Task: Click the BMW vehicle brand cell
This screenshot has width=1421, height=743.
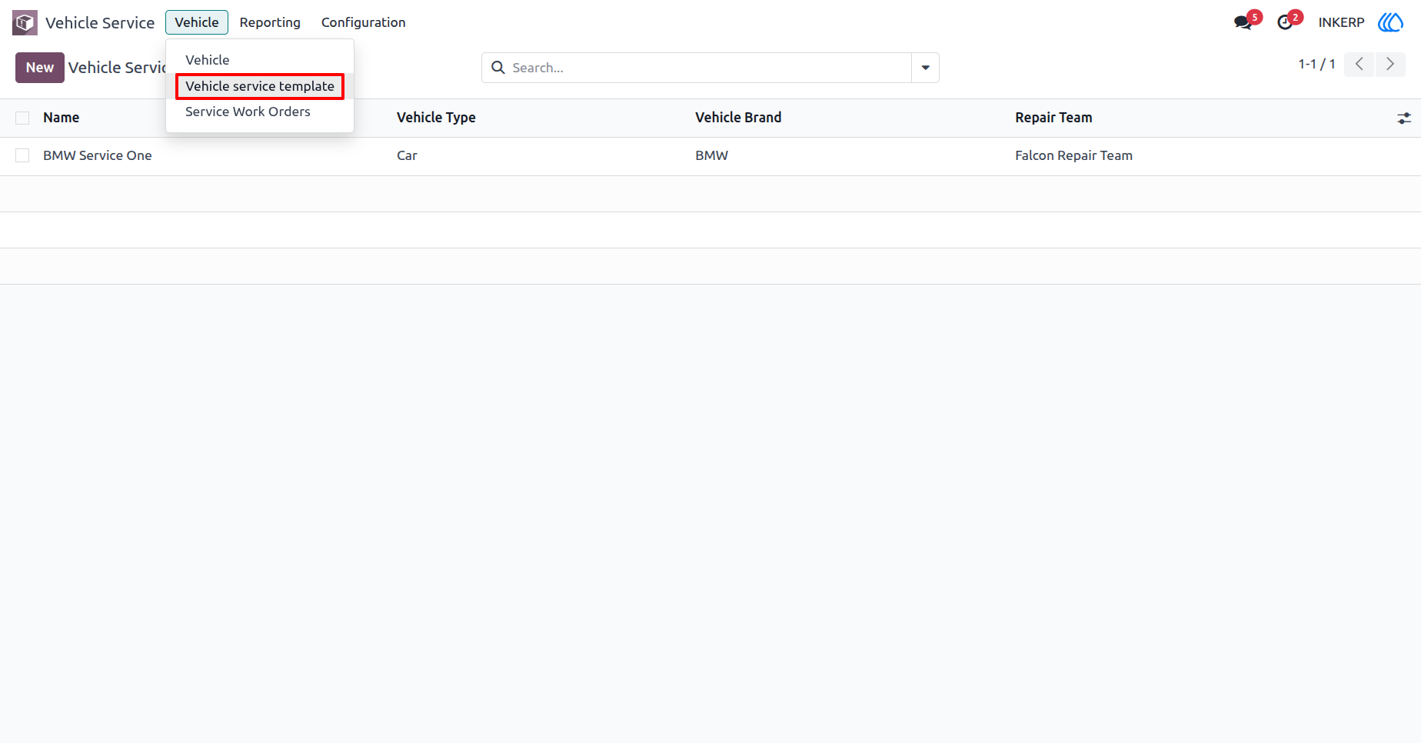Action: (711, 155)
